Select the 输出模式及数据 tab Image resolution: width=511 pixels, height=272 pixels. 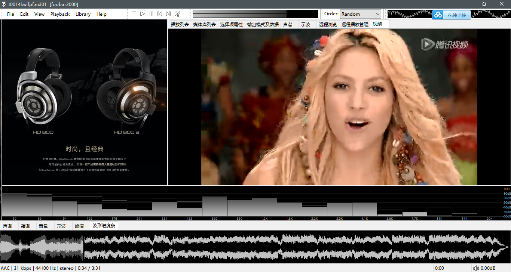point(263,24)
